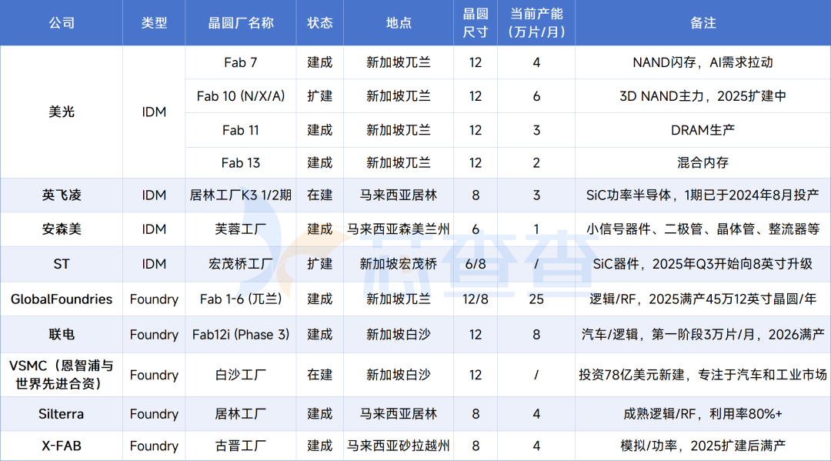Select the 居林工厂 cell in Silterra row
831x461 pixels.
[x=241, y=414]
